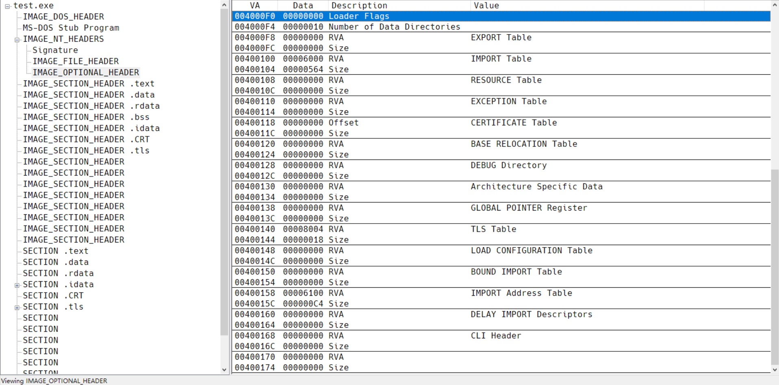Viewport: 779px width, 385px height.
Task: Open the MS-DOS Stub Program entry
Action: [71, 28]
